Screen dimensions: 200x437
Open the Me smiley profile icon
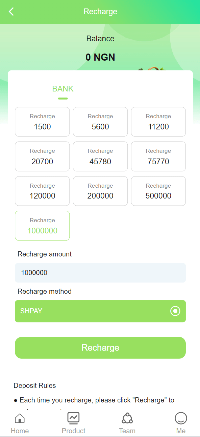tap(181, 418)
